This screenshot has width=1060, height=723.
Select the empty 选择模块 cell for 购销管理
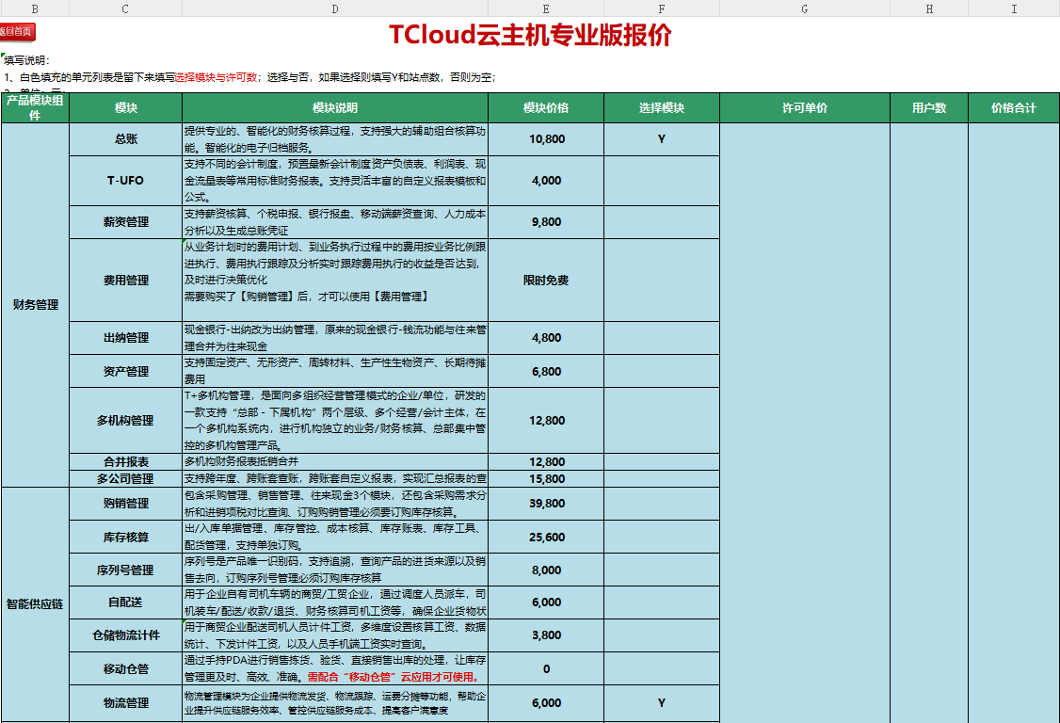pyautogui.click(x=662, y=504)
